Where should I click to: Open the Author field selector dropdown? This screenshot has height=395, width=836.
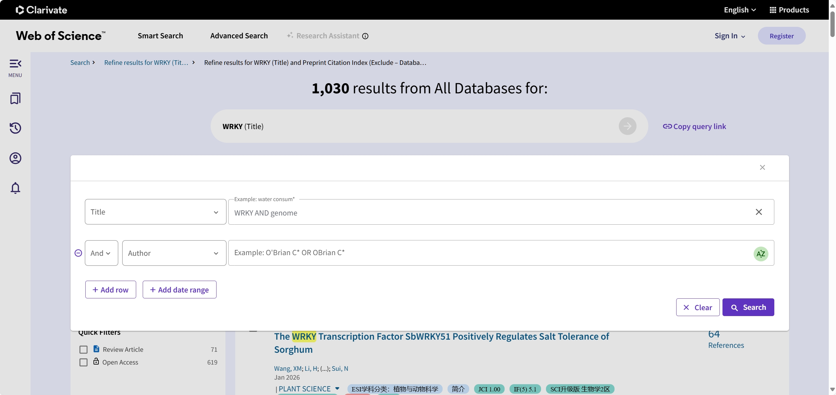(174, 253)
